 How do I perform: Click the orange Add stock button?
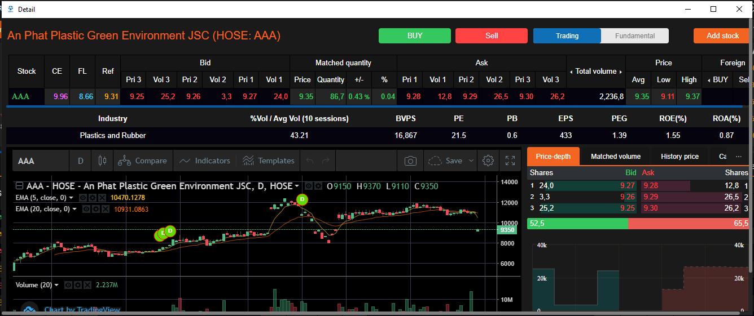[x=722, y=35]
